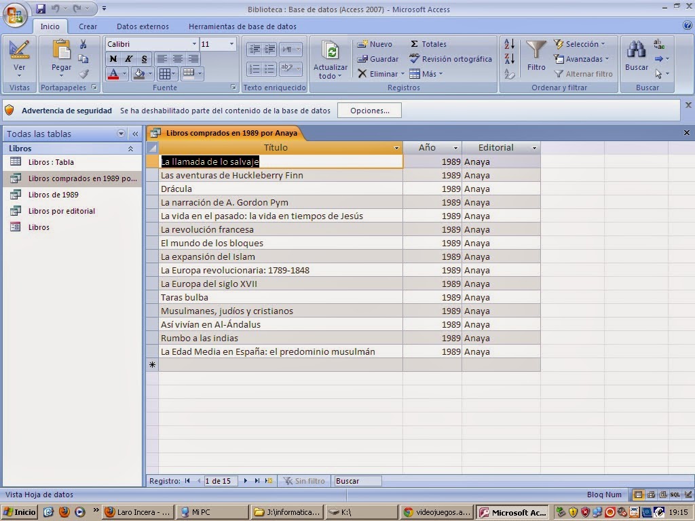Toggle italic K formatting

128,59
